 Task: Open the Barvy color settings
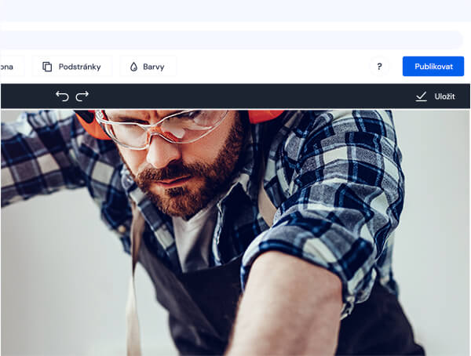coord(153,67)
